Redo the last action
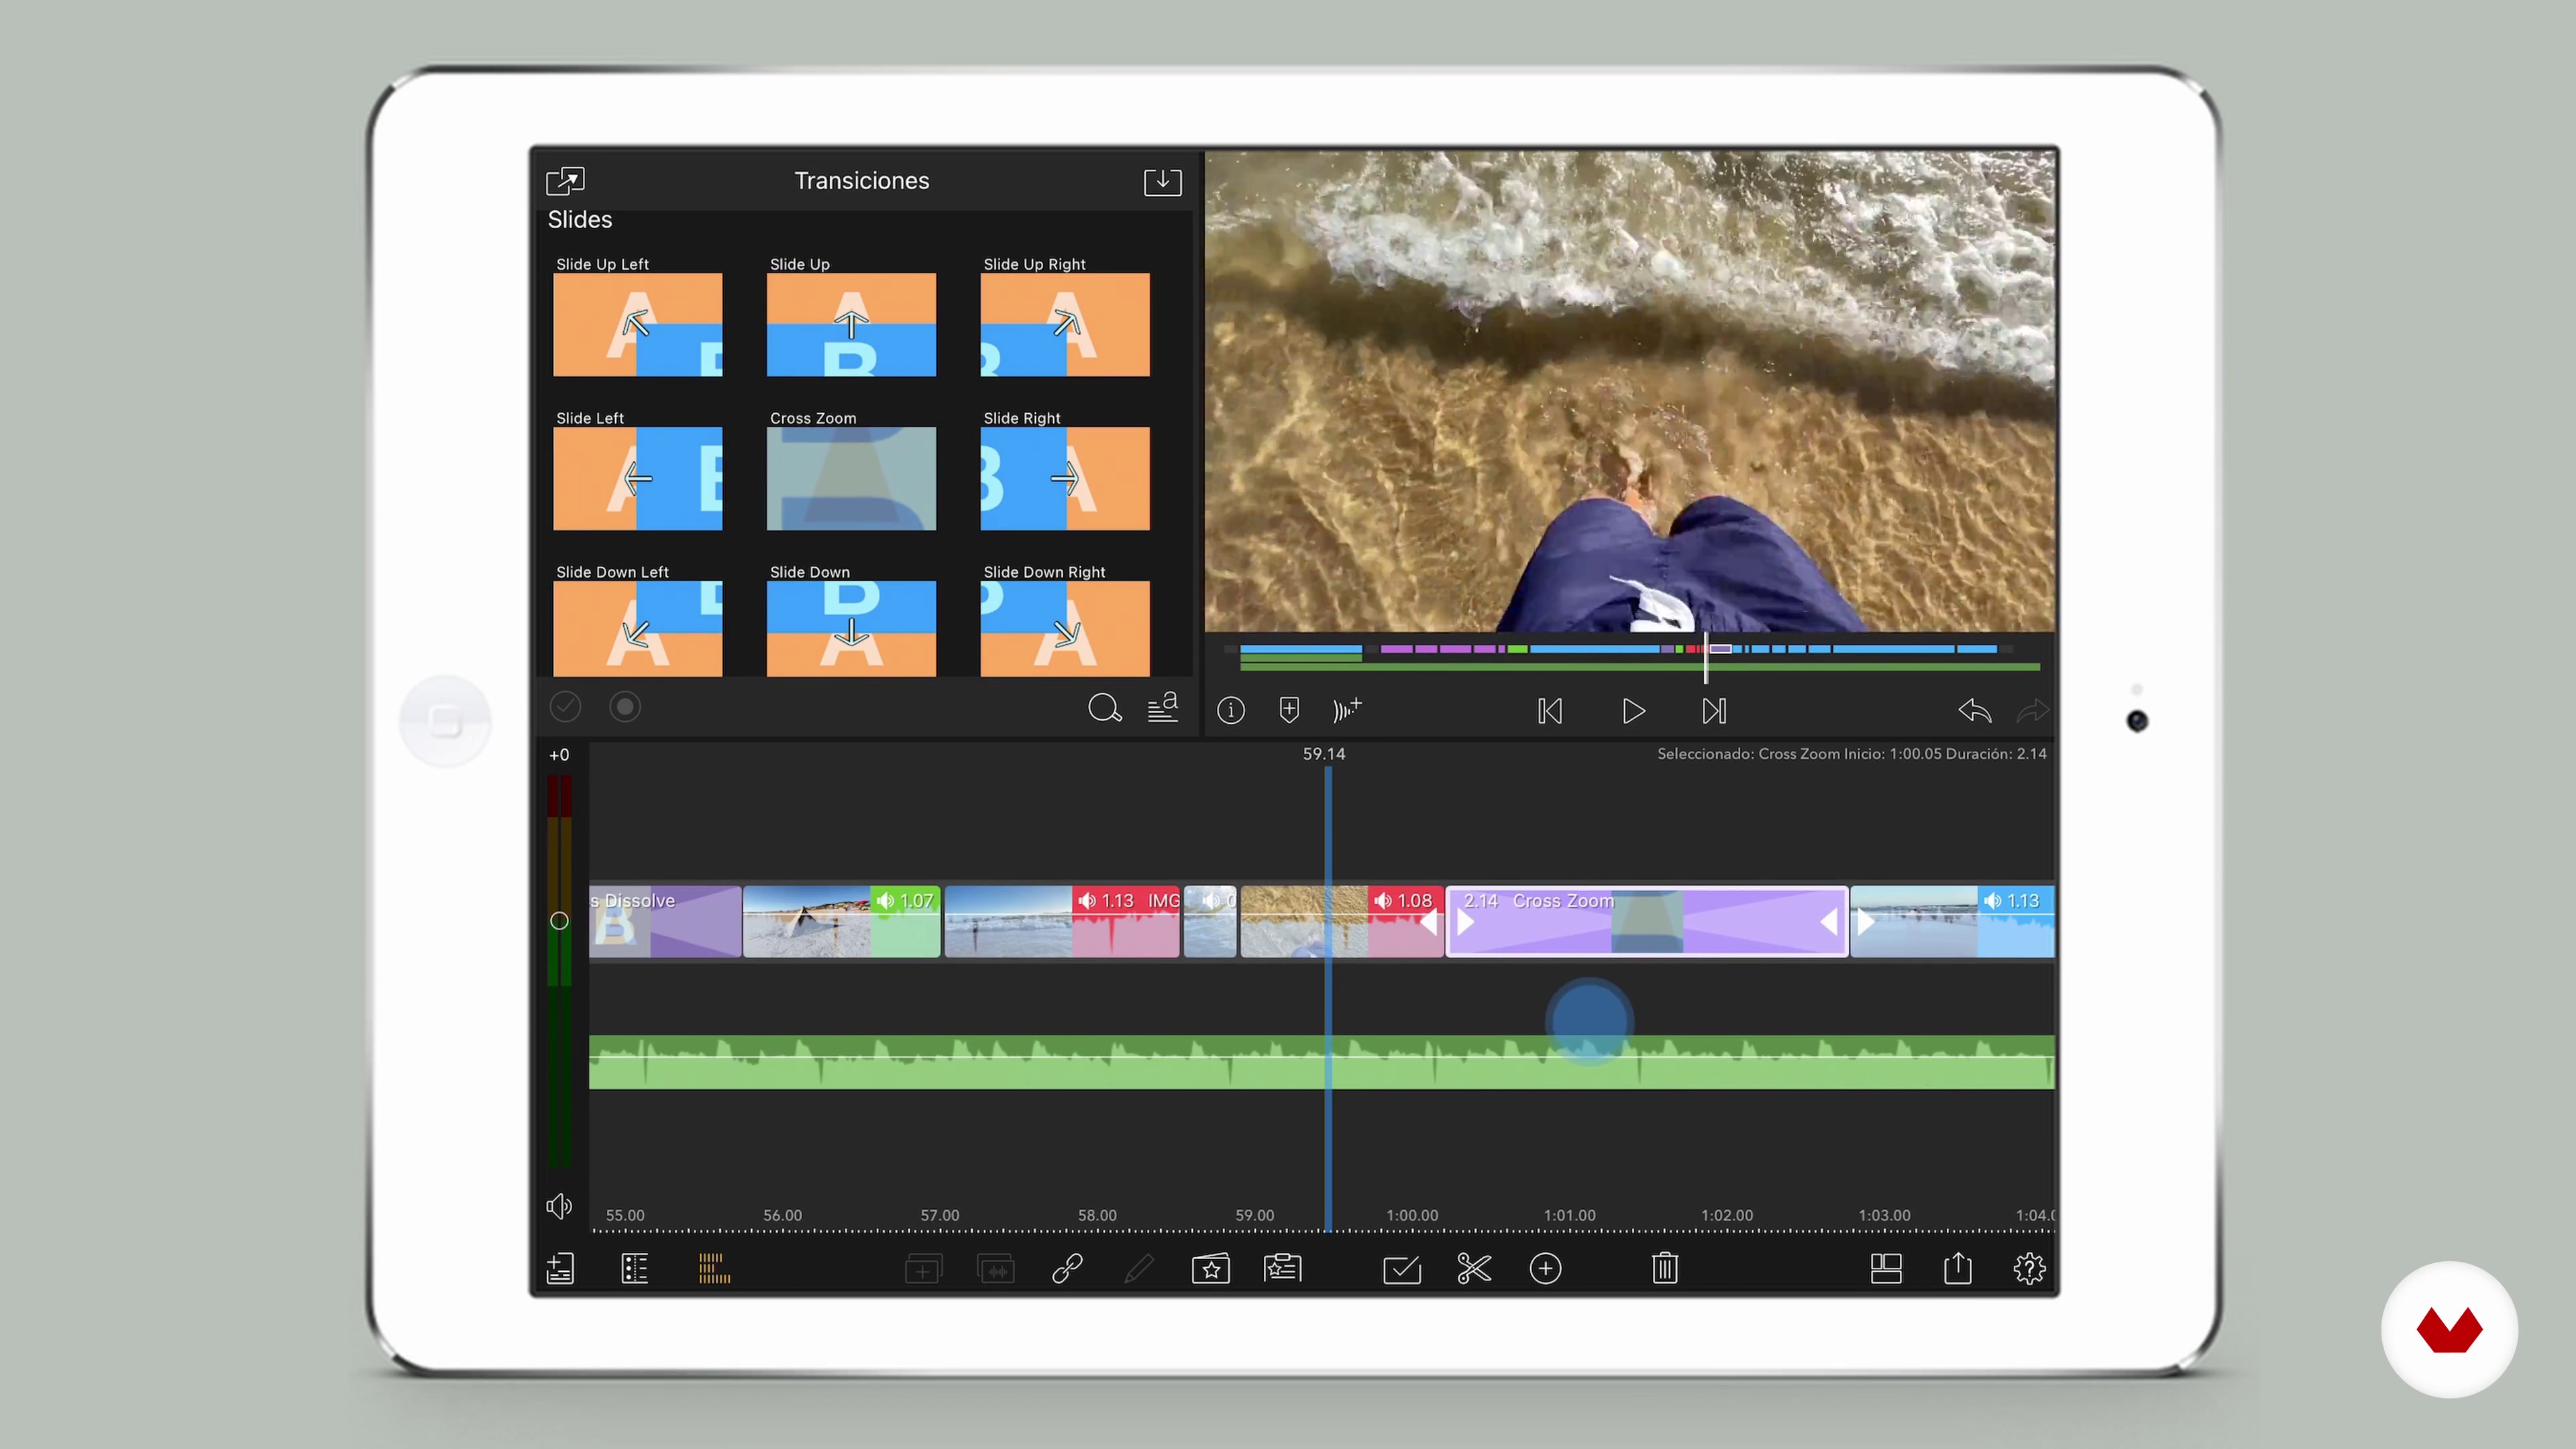The height and width of the screenshot is (1449, 2576). [x=2032, y=711]
